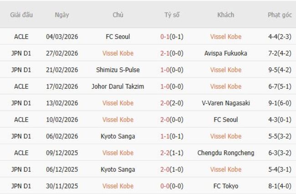
Task: Click the 0-0(0-0) match score
Action: tap(172, 186)
